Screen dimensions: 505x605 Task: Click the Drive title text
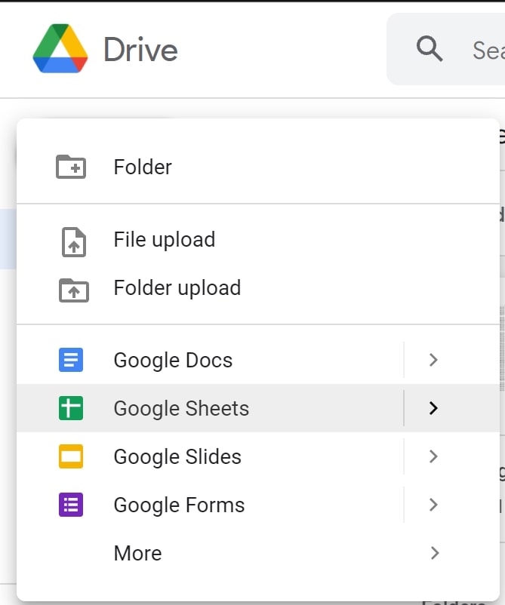(140, 49)
